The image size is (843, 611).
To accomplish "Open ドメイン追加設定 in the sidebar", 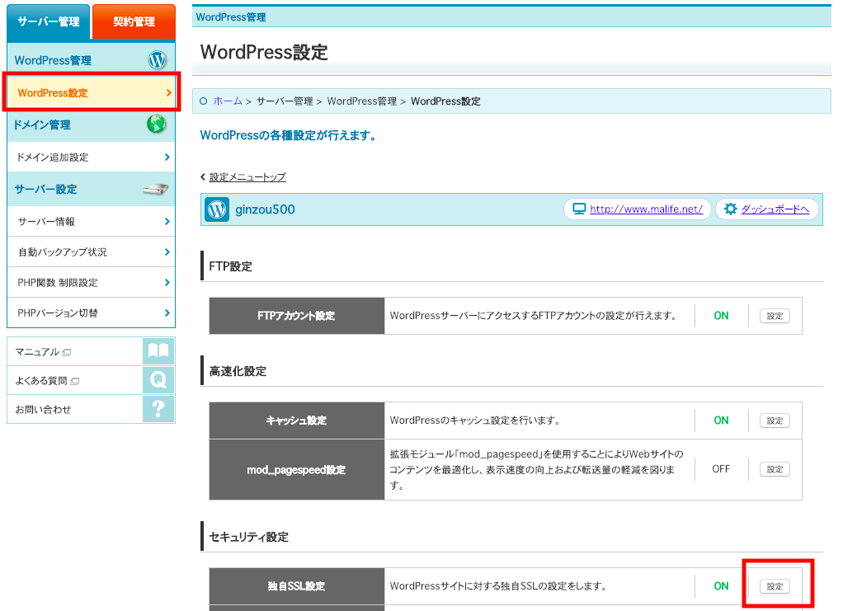I will coord(92,157).
